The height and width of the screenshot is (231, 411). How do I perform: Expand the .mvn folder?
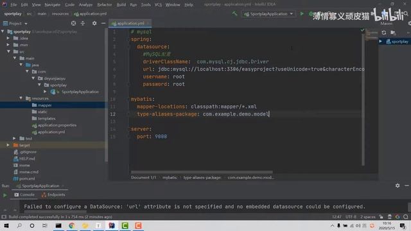[x=8, y=45]
